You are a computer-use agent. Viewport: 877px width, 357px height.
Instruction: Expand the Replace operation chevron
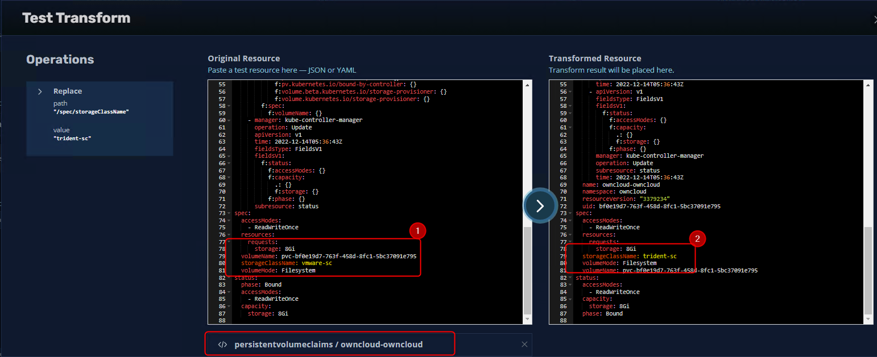(x=40, y=91)
